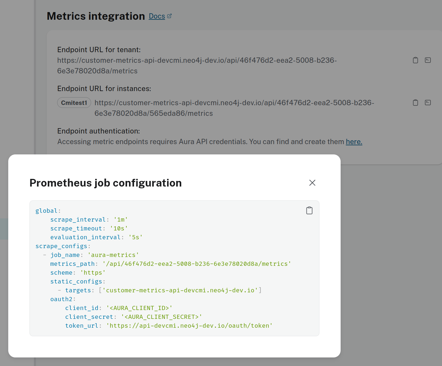Click the targets line in static_configs
The width and height of the screenshot is (442, 366).
click(x=160, y=290)
